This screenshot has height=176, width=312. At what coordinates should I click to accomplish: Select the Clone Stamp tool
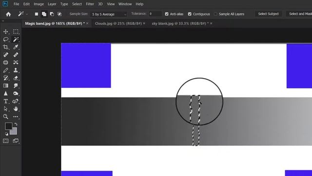[x=16, y=70]
